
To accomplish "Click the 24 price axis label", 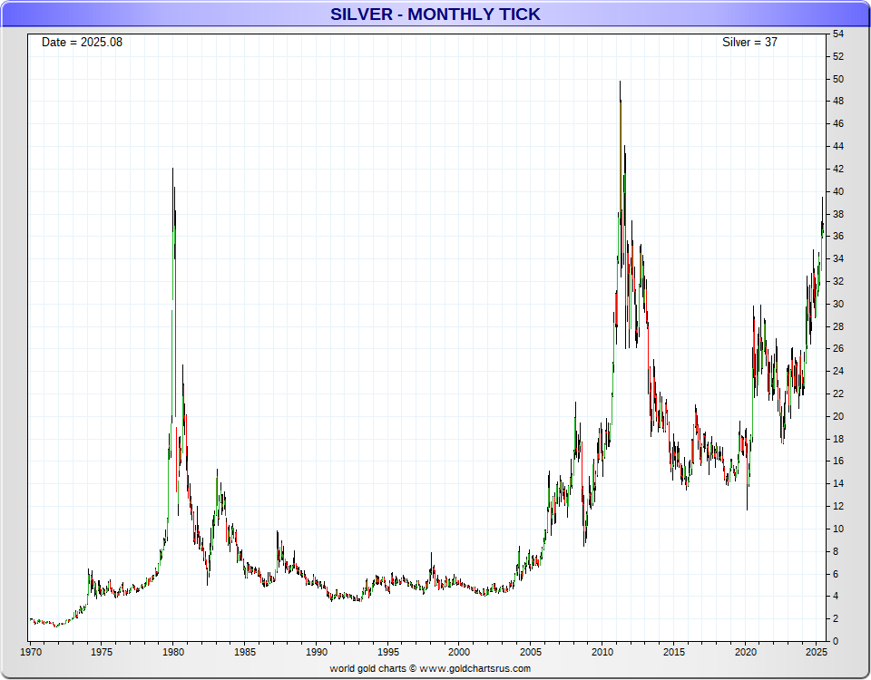I will click(838, 371).
